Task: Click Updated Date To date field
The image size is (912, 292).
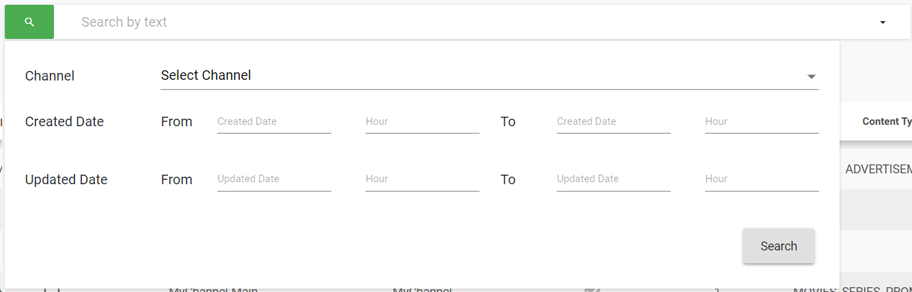Action: click(613, 179)
